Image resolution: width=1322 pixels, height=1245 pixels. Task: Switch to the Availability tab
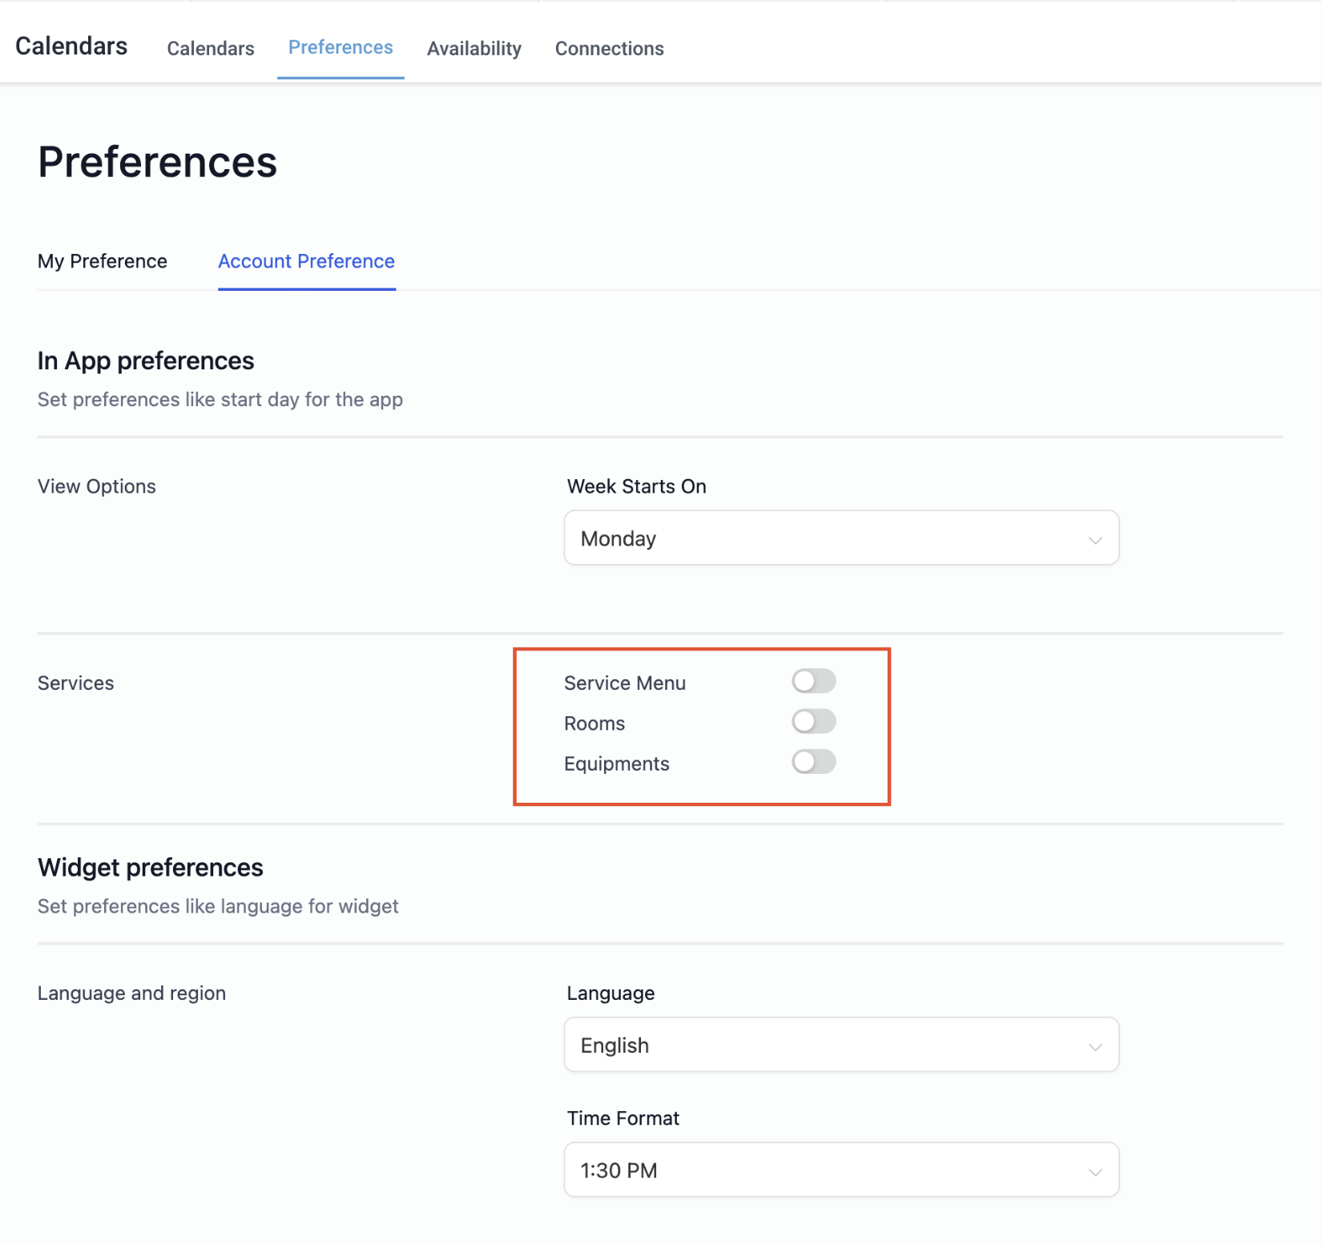(x=474, y=49)
